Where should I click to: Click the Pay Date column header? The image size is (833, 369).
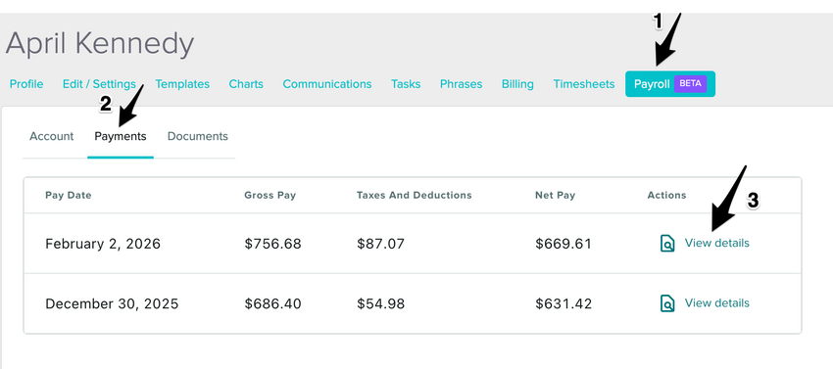(x=69, y=196)
